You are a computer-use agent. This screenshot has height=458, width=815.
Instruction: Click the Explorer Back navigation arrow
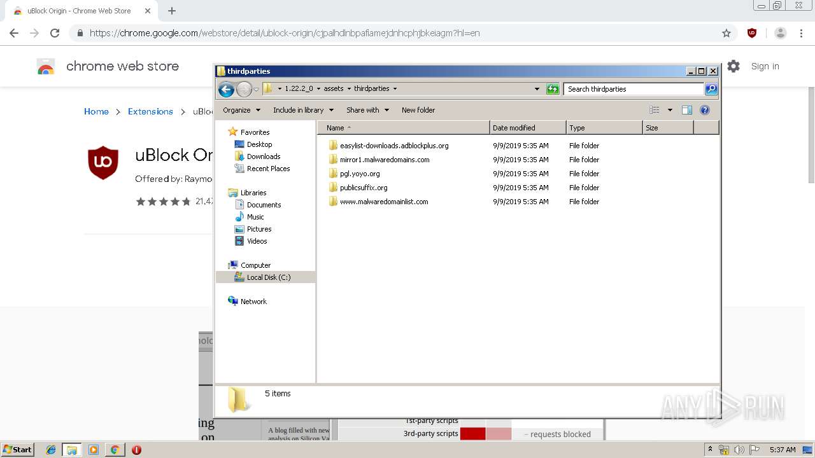tap(226, 89)
